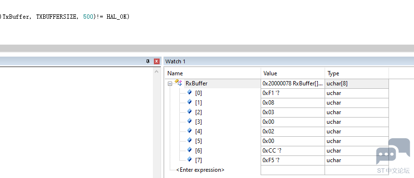Select the [1] element name

point(199,103)
